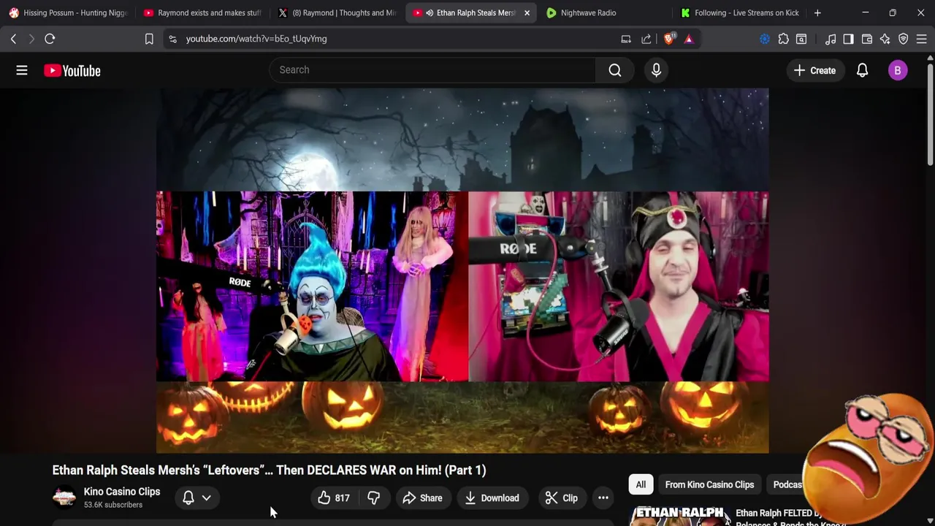Image resolution: width=935 pixels, height=526 pixels.
Task: Select the From Kino Casino Clips chip
Action: [x=709, y=484]
